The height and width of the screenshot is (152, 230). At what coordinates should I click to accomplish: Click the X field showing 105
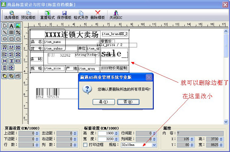(x=186, y=139)
